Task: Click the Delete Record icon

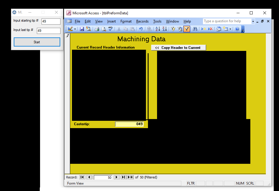Action: [x=210, y=29]
